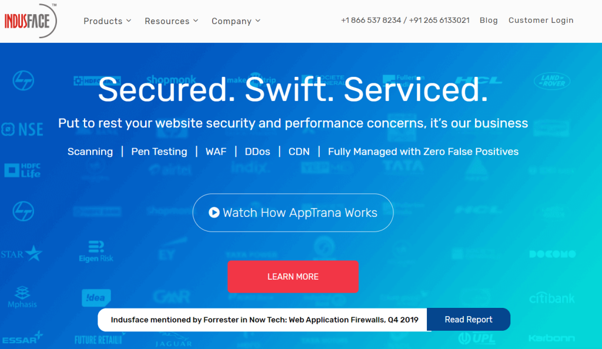Click the Forrester Now Tech announcement text
Image resolution: width=602 pixels, height=349 pixels.
coord(265,320)
